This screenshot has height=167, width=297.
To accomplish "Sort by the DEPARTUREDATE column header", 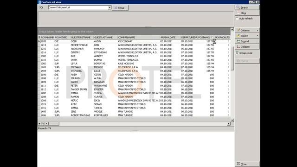I will [189, 38].
